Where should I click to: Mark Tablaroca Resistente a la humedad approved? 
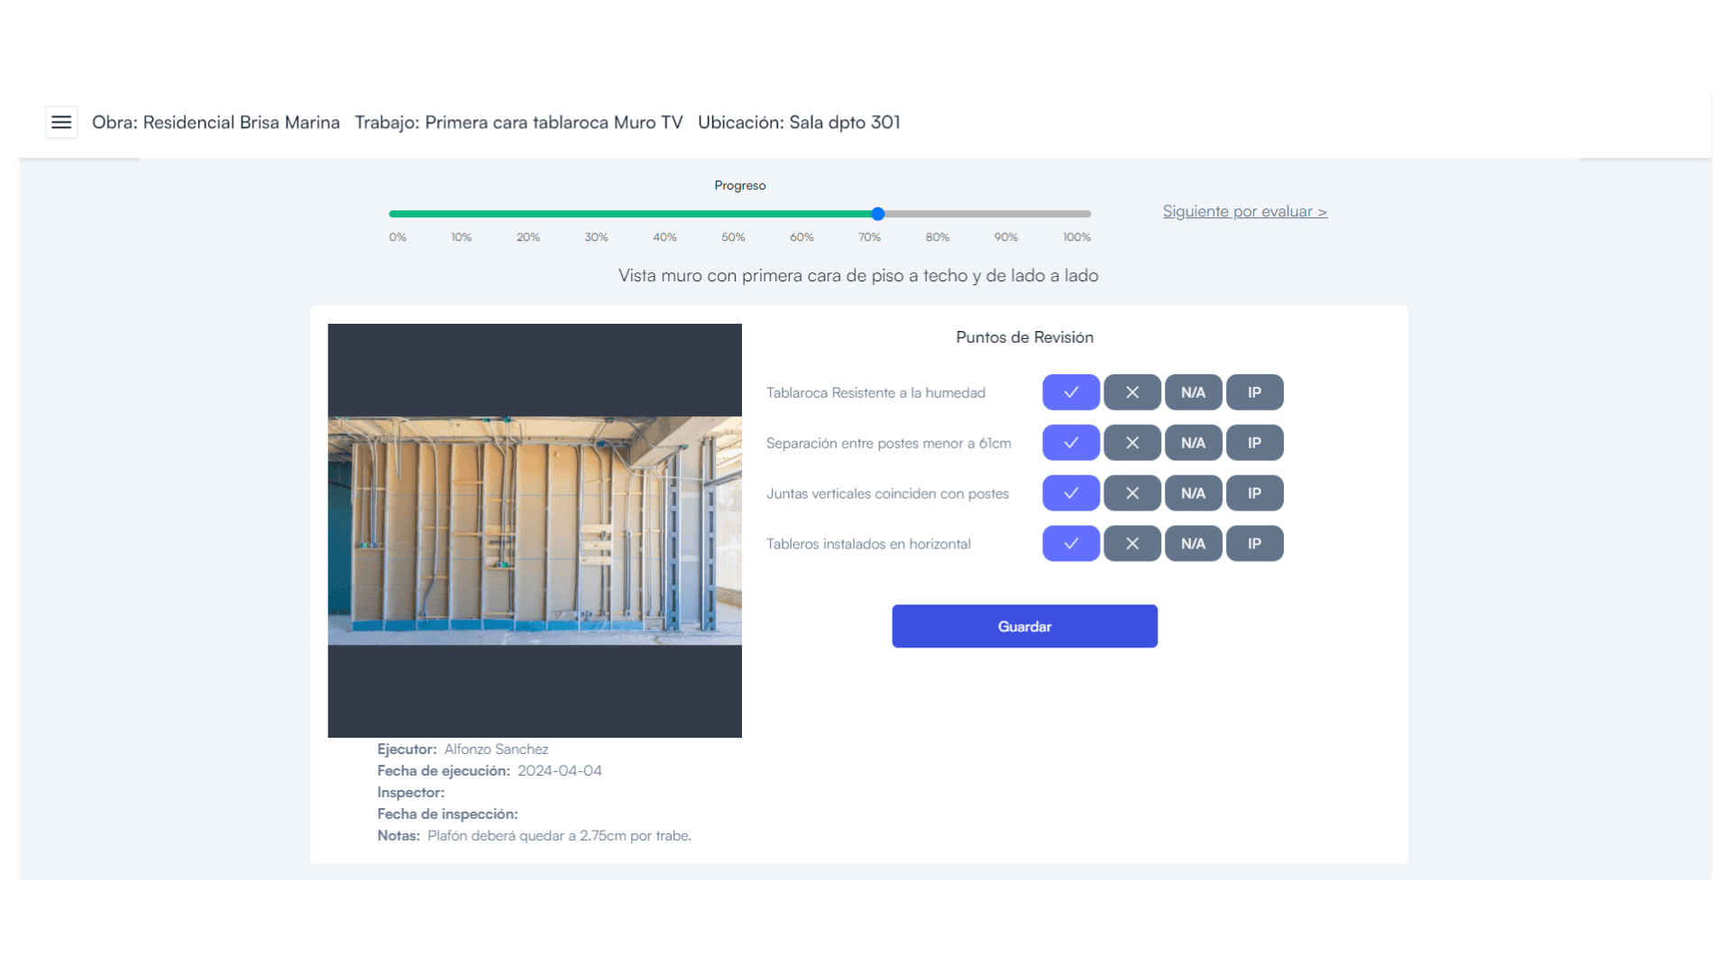pyautogui.click(x=1070, y=392)
